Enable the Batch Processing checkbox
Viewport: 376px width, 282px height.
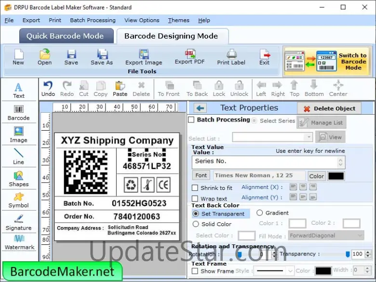click(x=191, y=120)
